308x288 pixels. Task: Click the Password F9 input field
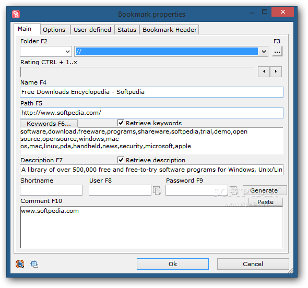point(197,190)
